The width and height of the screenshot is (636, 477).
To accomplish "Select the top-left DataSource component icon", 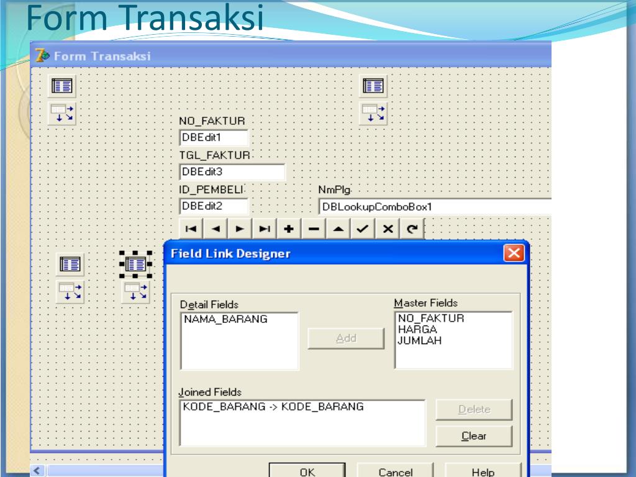I will pos(61,113).
